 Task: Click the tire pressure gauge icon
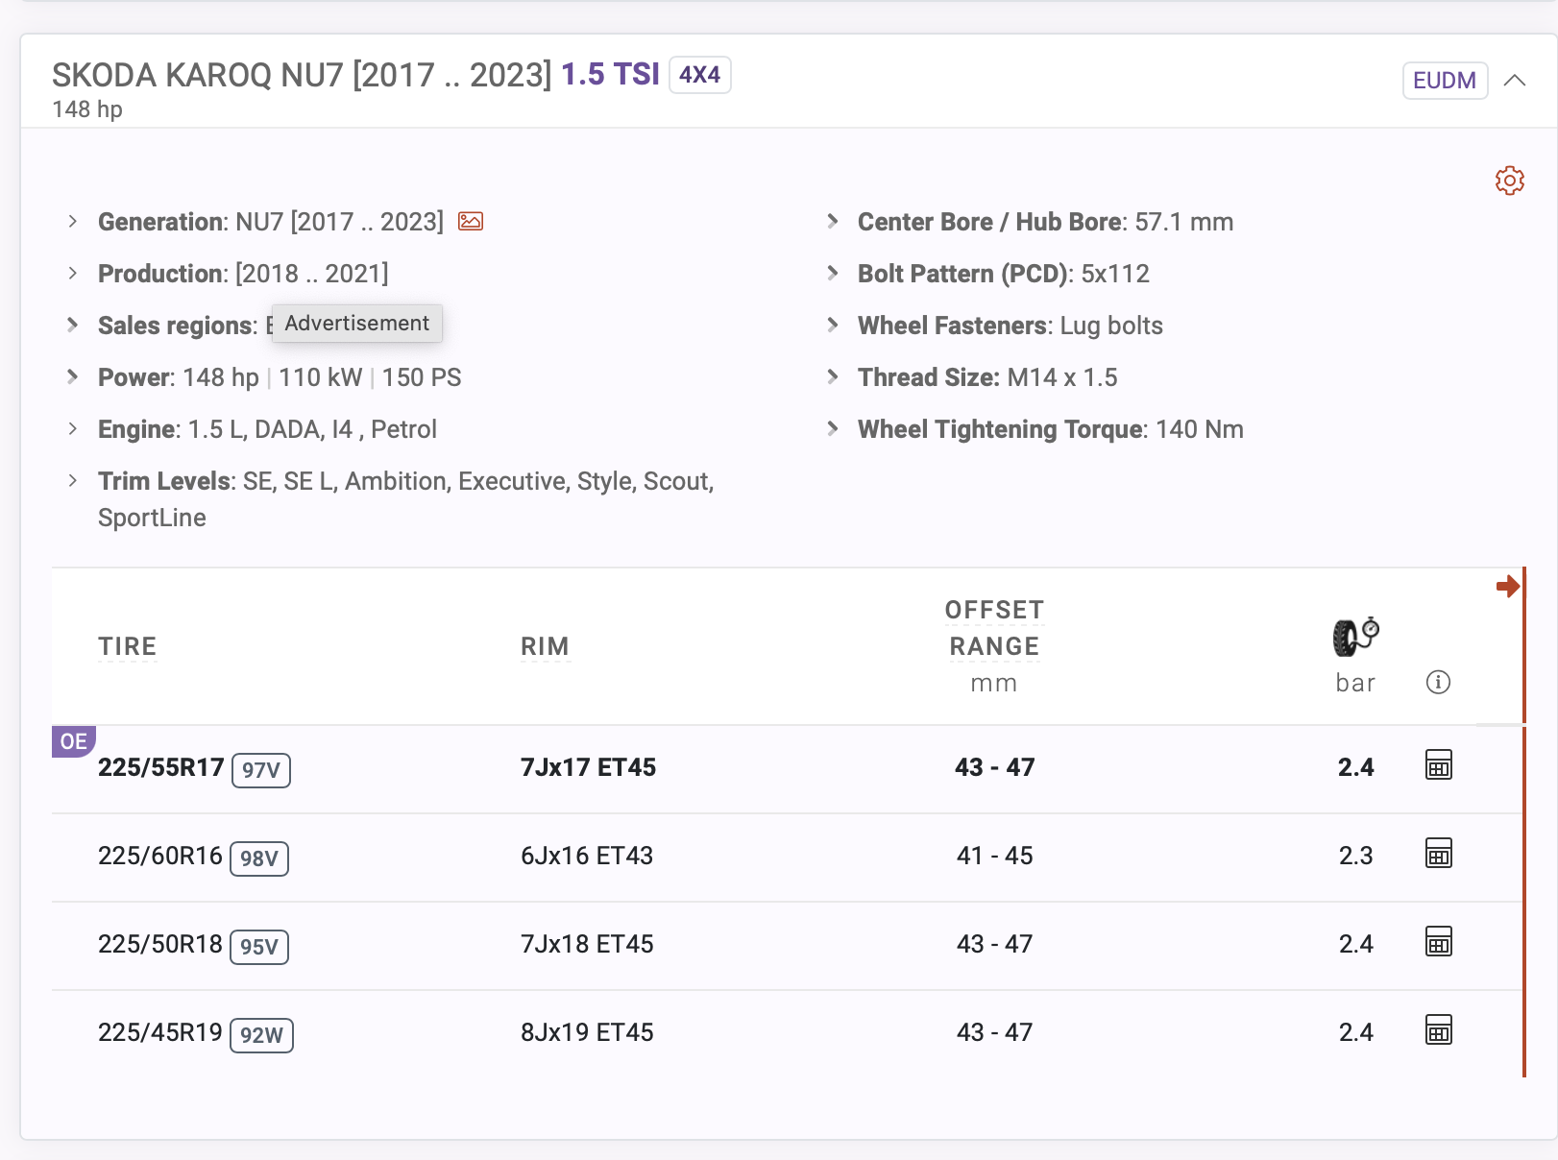[1355, 637]
